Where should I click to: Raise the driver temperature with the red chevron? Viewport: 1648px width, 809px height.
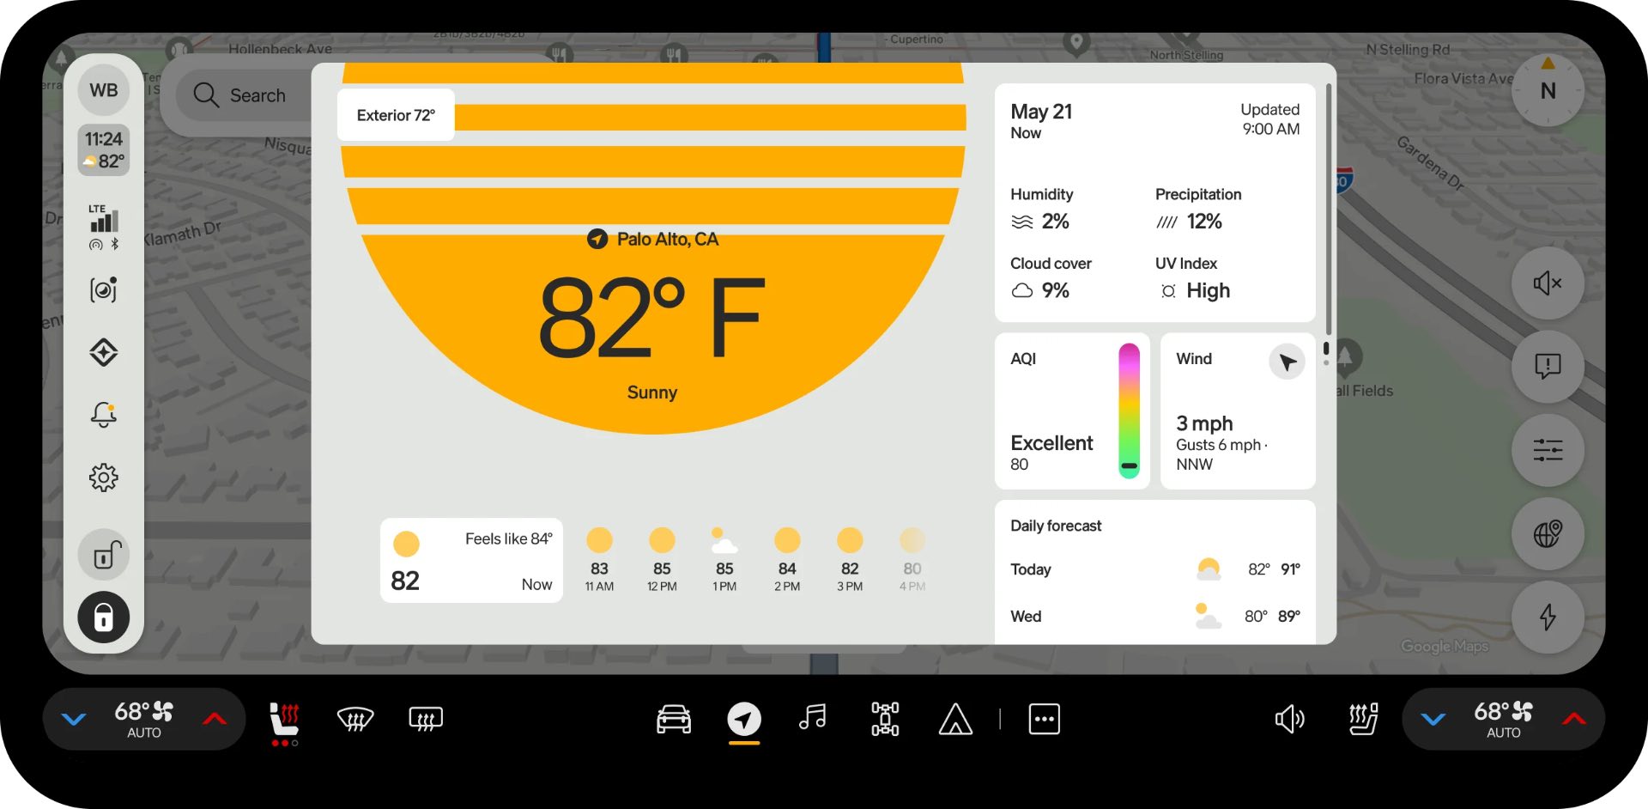click(x=215, y=719)
